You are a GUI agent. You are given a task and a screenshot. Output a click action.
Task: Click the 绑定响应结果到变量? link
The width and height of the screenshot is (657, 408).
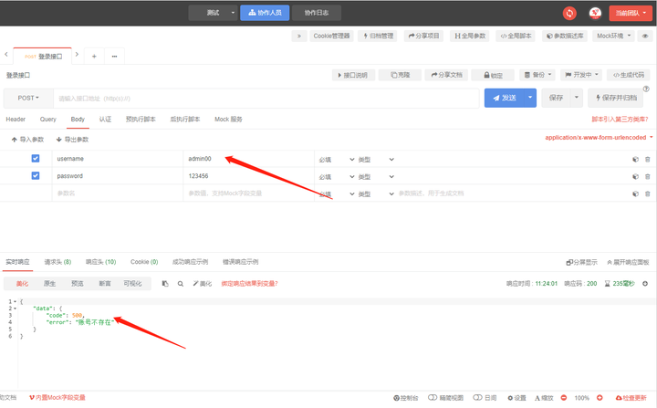pyautogui.click(x=250, y=284)
